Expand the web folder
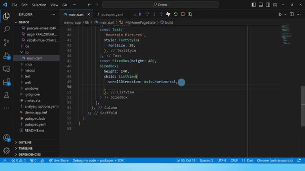305x171 pixels. 28,82
